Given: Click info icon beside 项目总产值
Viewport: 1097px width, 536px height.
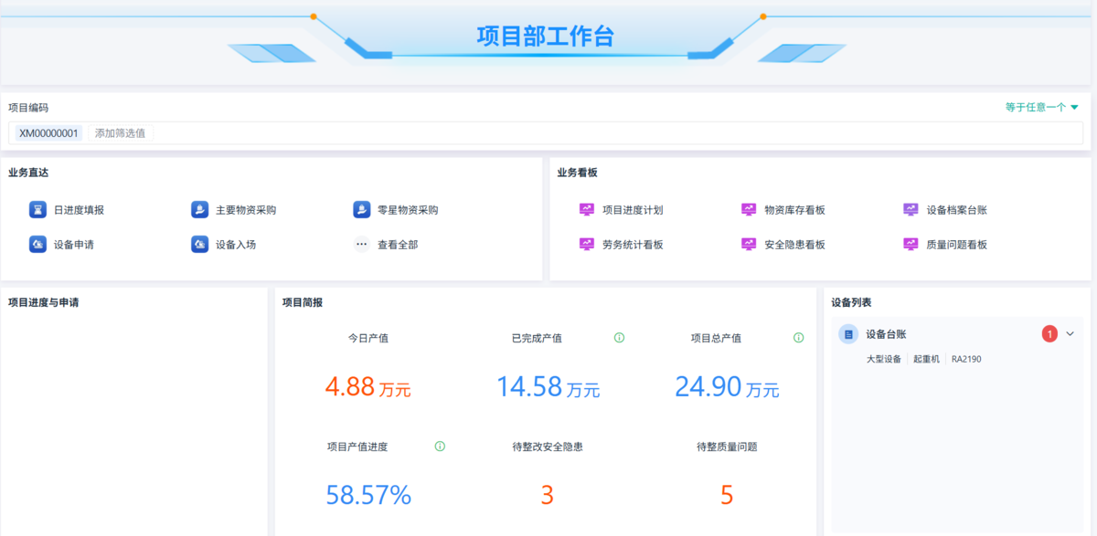Looking at the screenshot, I should click(798, 338).
